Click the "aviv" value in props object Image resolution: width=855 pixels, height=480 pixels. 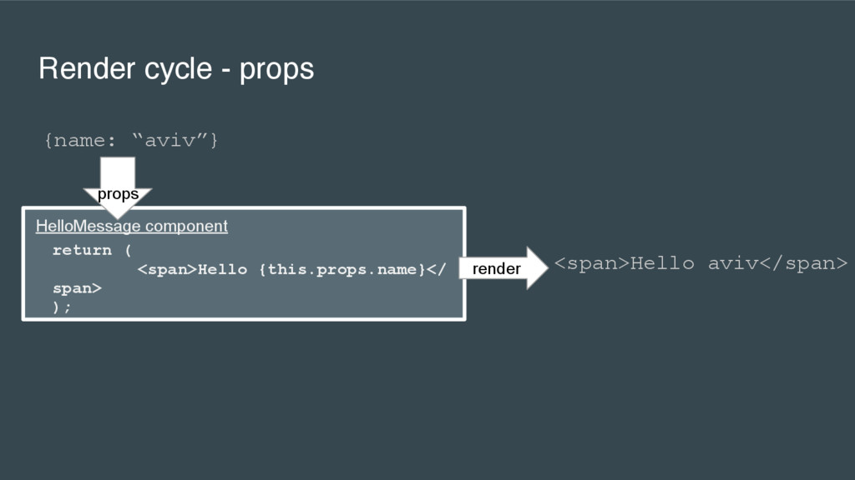point(170,140)
